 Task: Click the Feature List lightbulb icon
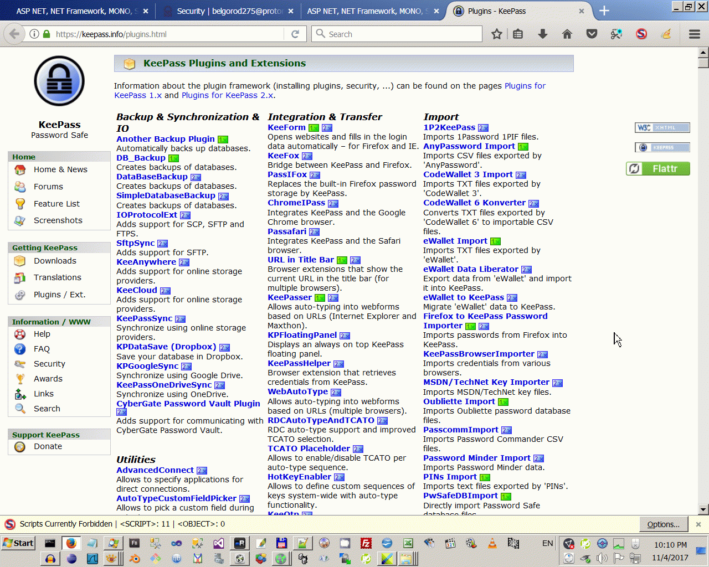[x=20, y=204]
